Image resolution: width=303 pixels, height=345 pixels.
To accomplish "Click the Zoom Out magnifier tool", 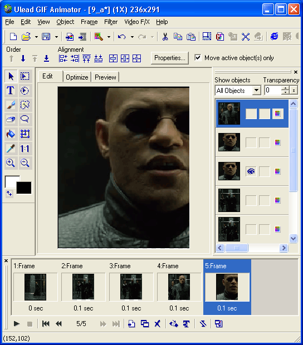I will click(25, 163).
